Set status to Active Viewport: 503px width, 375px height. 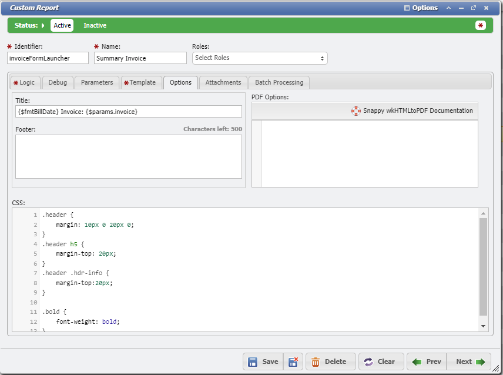point(62,25)
